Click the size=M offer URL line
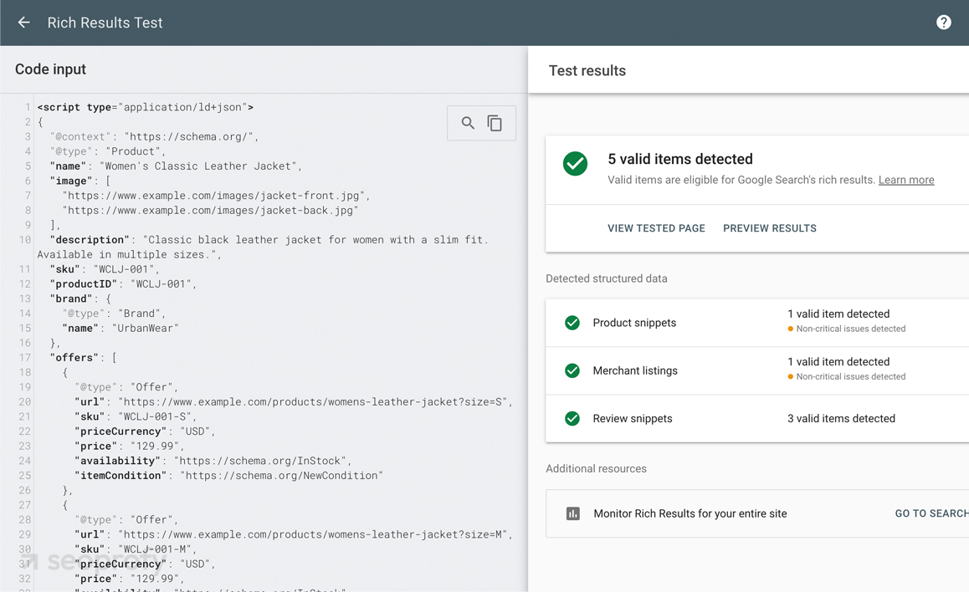 coord(294,534)
